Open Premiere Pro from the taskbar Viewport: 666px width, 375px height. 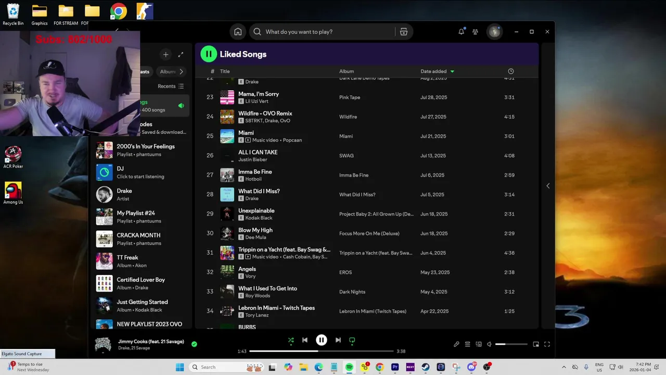[x=395, y=367]
